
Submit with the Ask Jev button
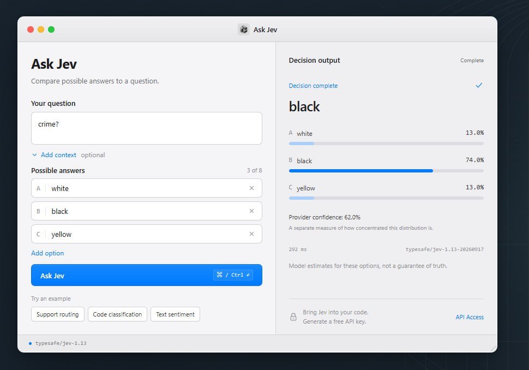pos(146,275)
